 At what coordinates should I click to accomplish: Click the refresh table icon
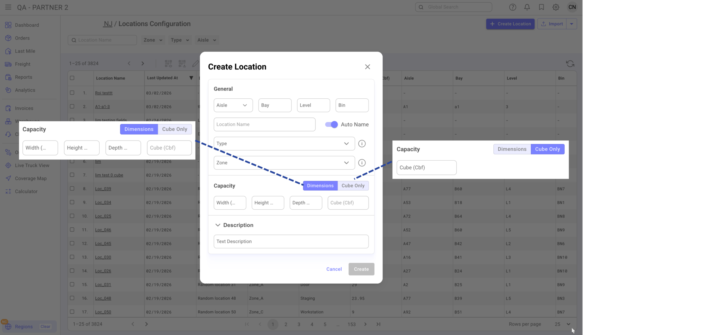click(570, 64)
